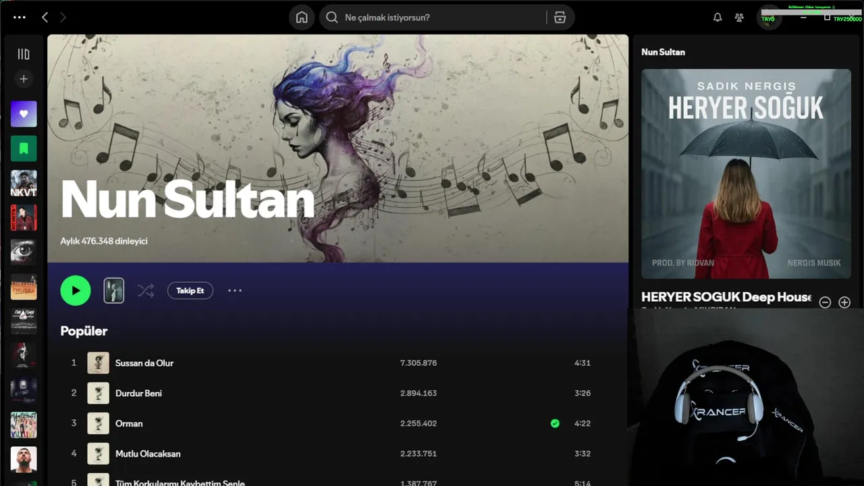This screenshot has width=864, height=486.
Task: Click the play count 7.305.876
Action: coord(418,363)
